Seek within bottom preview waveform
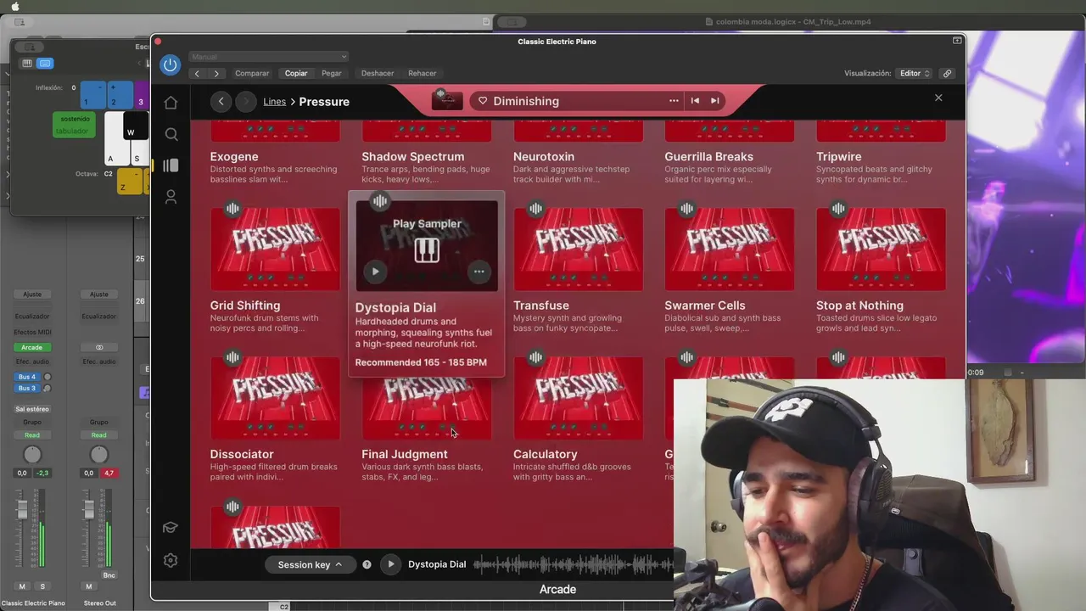The image size is (1086, 611). coord(574,564)
